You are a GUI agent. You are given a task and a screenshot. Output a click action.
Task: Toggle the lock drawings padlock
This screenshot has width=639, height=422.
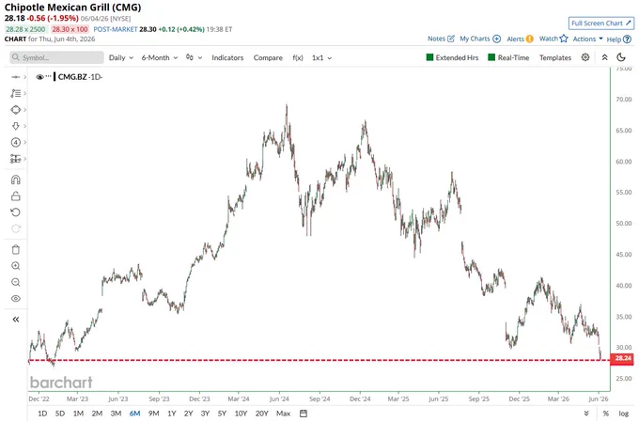[15, 196]
